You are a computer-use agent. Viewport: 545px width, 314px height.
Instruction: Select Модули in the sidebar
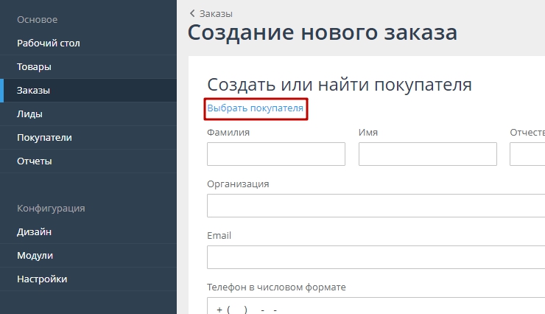[35, 256]
